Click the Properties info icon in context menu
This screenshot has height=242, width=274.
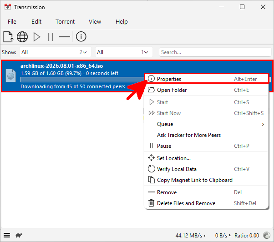click(151, 79)
